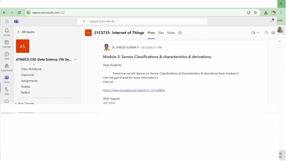
Task: Open the YouTube link in the post
Action: (134, 90)
